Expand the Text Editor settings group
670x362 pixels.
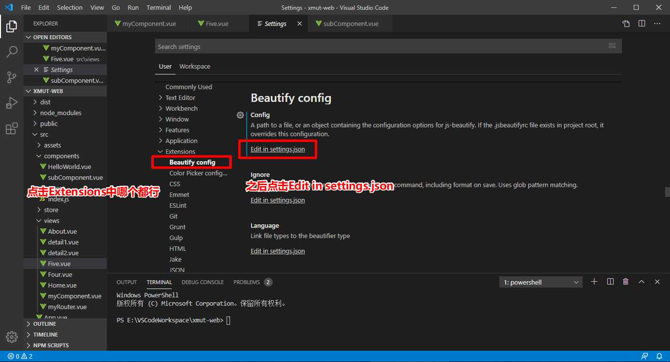[180, 97]
